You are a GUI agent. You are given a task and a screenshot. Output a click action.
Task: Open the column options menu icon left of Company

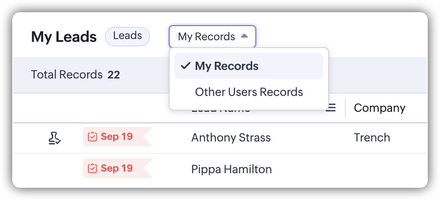331,108
